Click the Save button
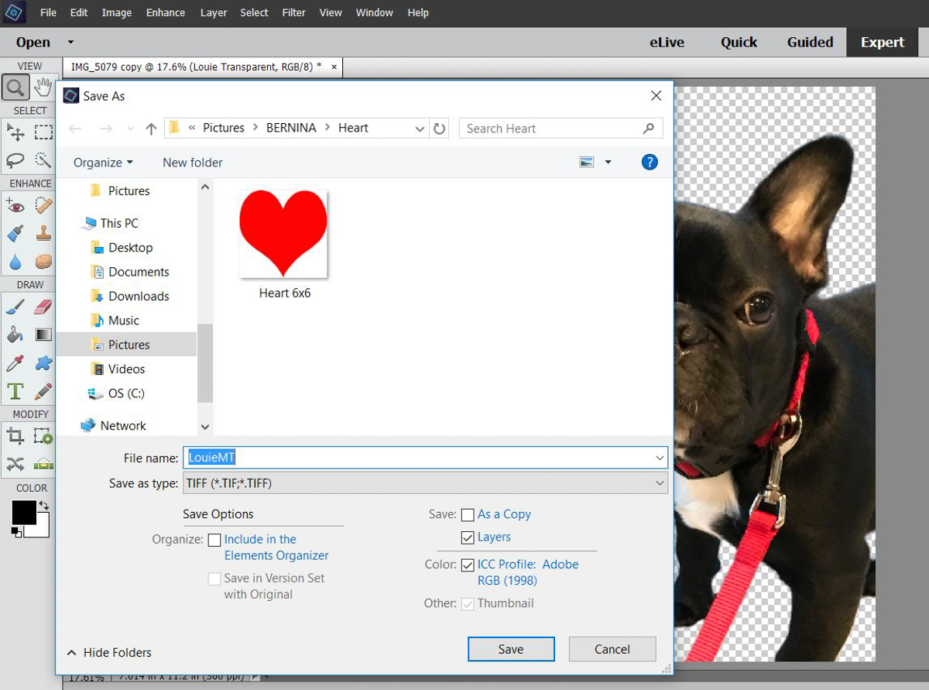Screen dimensions: 929x690 point(511,649)
